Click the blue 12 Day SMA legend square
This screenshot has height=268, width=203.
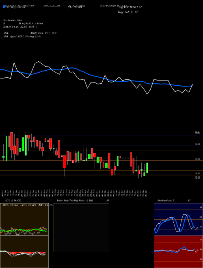[4, 6]
